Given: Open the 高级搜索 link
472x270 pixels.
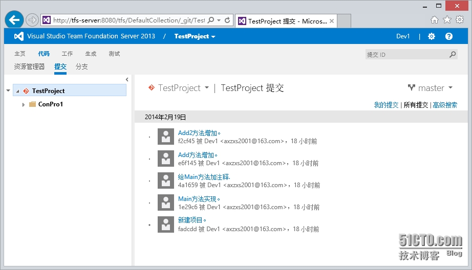Looking at the screenshot, I should 445,105.
